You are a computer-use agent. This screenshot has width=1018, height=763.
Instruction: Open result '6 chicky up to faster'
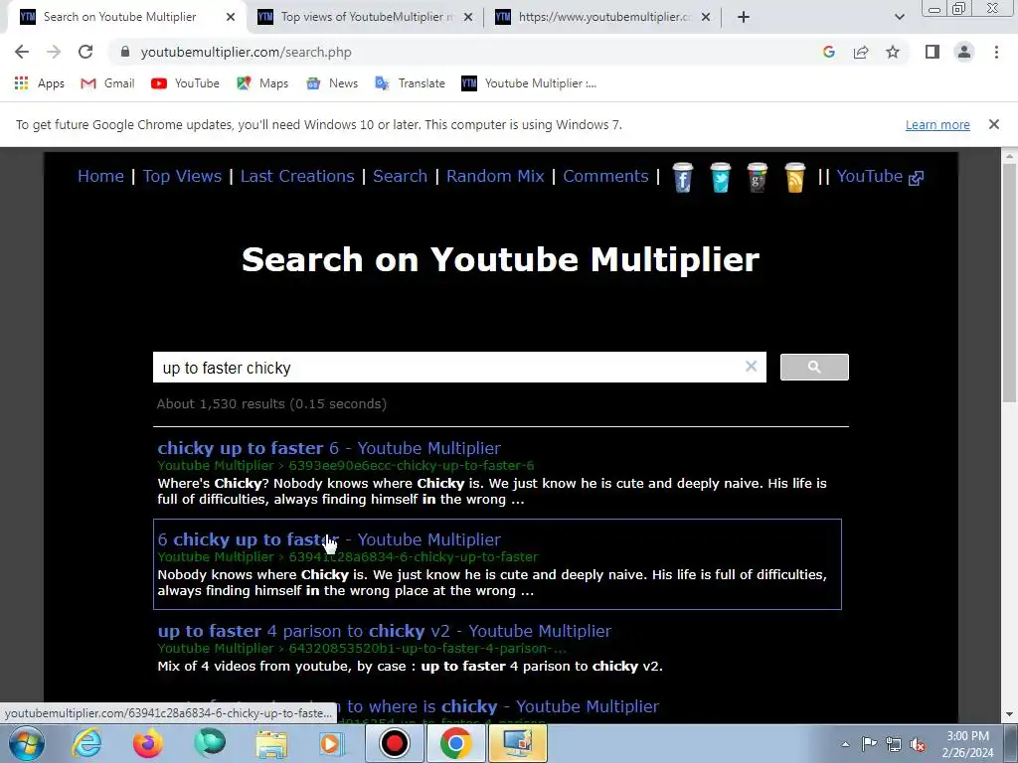coord(329,539)
